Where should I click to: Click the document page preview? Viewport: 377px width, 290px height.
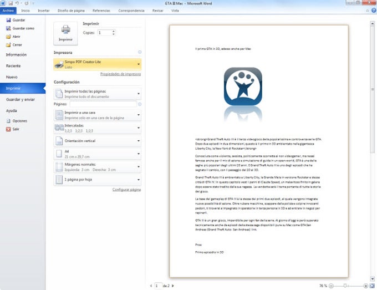pos(259,151)
